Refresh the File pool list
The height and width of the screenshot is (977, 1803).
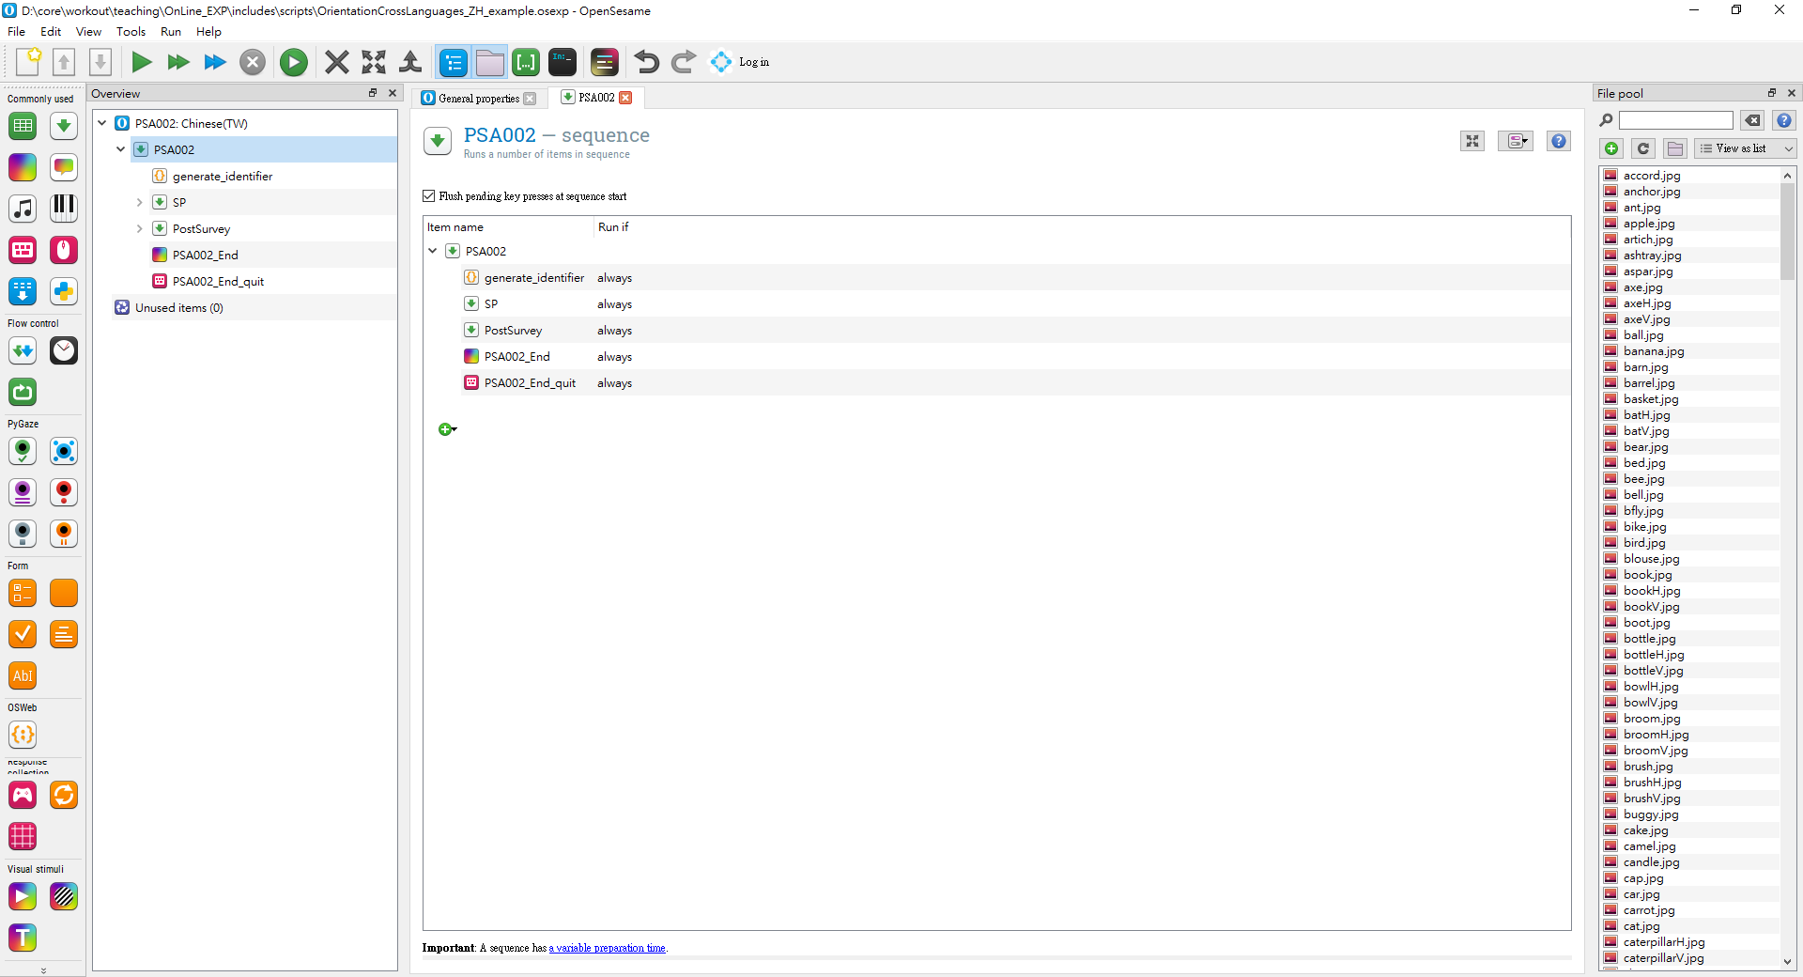point(1643,148)
